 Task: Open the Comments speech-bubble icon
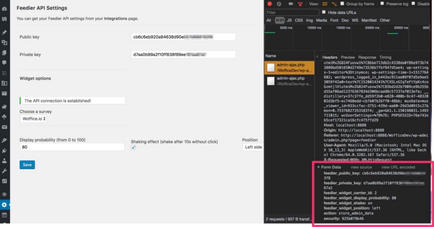point(4,63)
